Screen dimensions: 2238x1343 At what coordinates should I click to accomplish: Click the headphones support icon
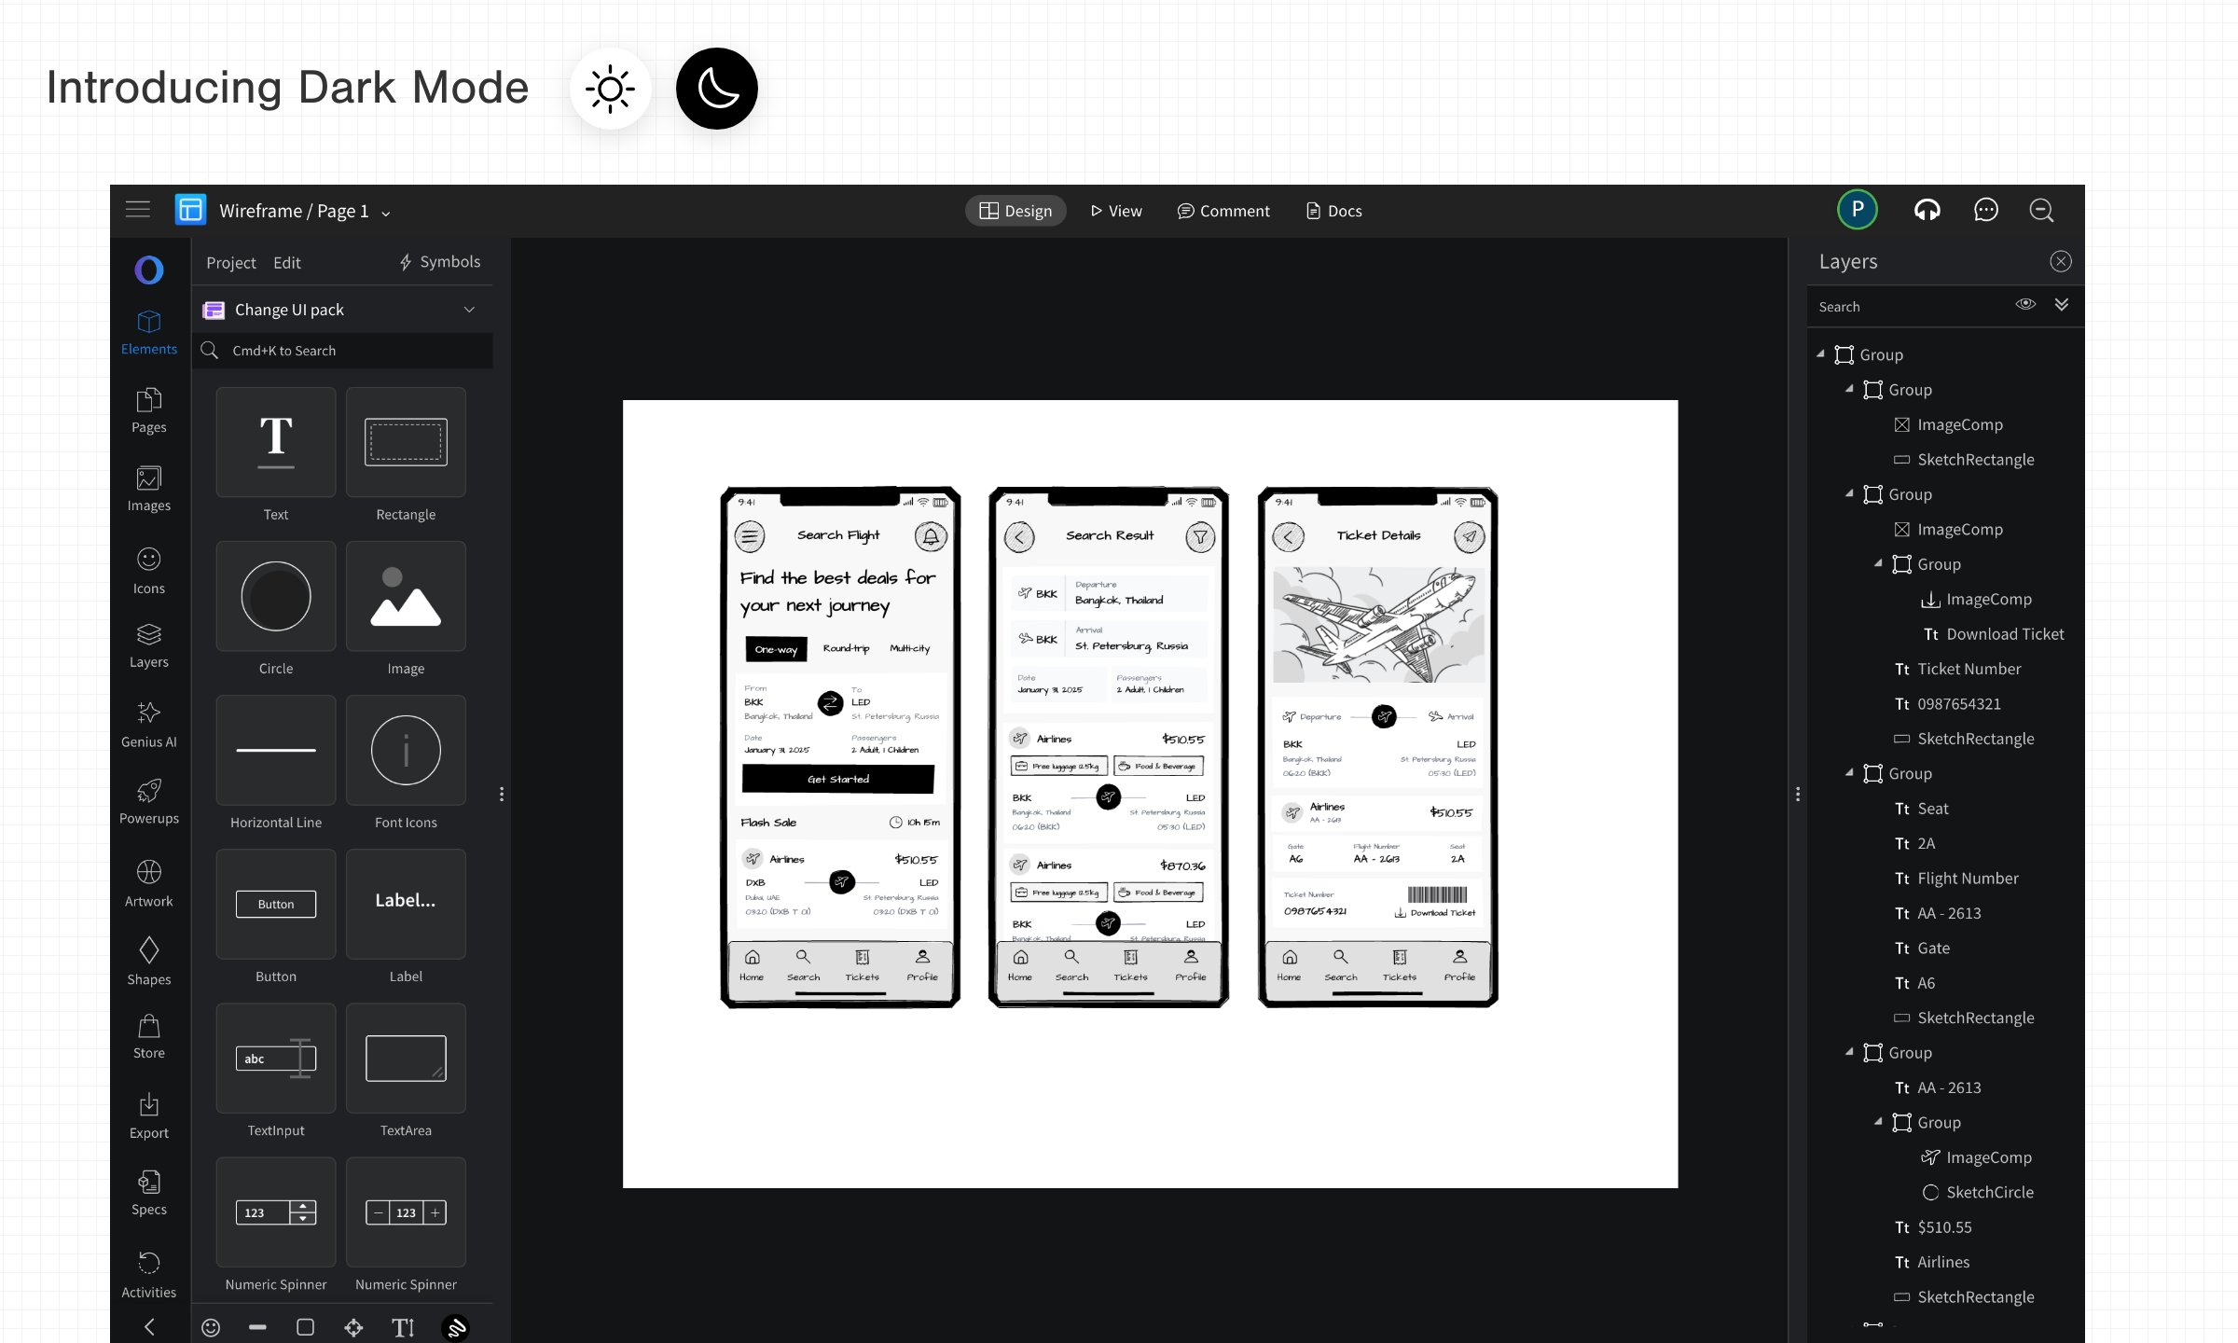[x=1927, y=211]
